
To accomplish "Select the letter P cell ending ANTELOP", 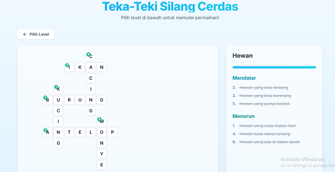I will pos(113,132).
